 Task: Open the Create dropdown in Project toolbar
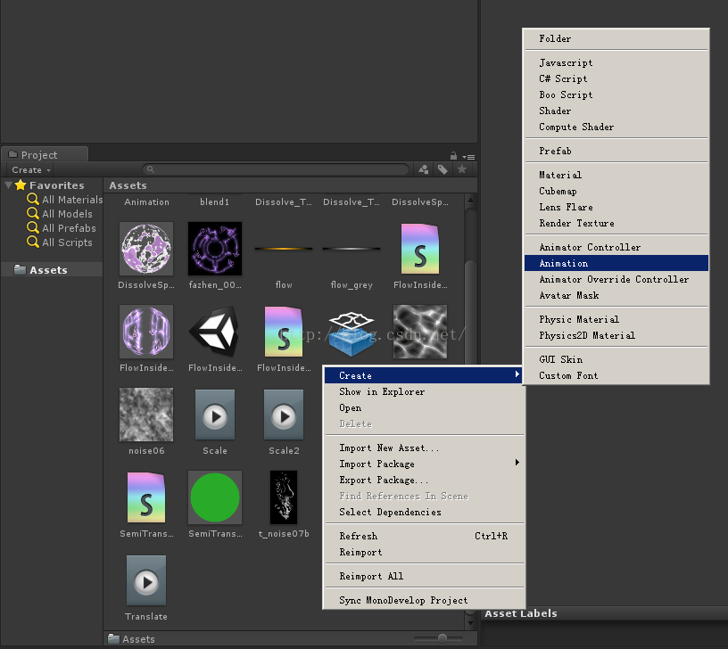30,169
